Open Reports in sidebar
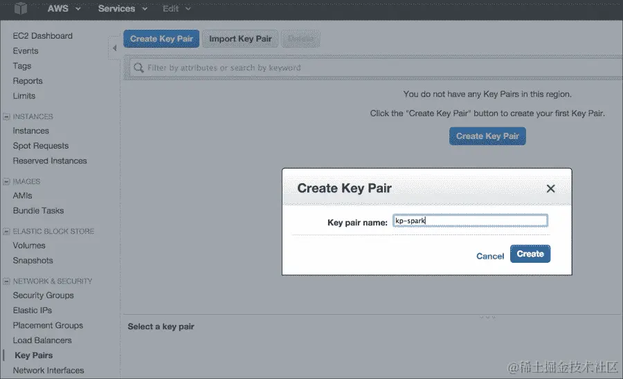623x379 pixels. coord(28,81)
